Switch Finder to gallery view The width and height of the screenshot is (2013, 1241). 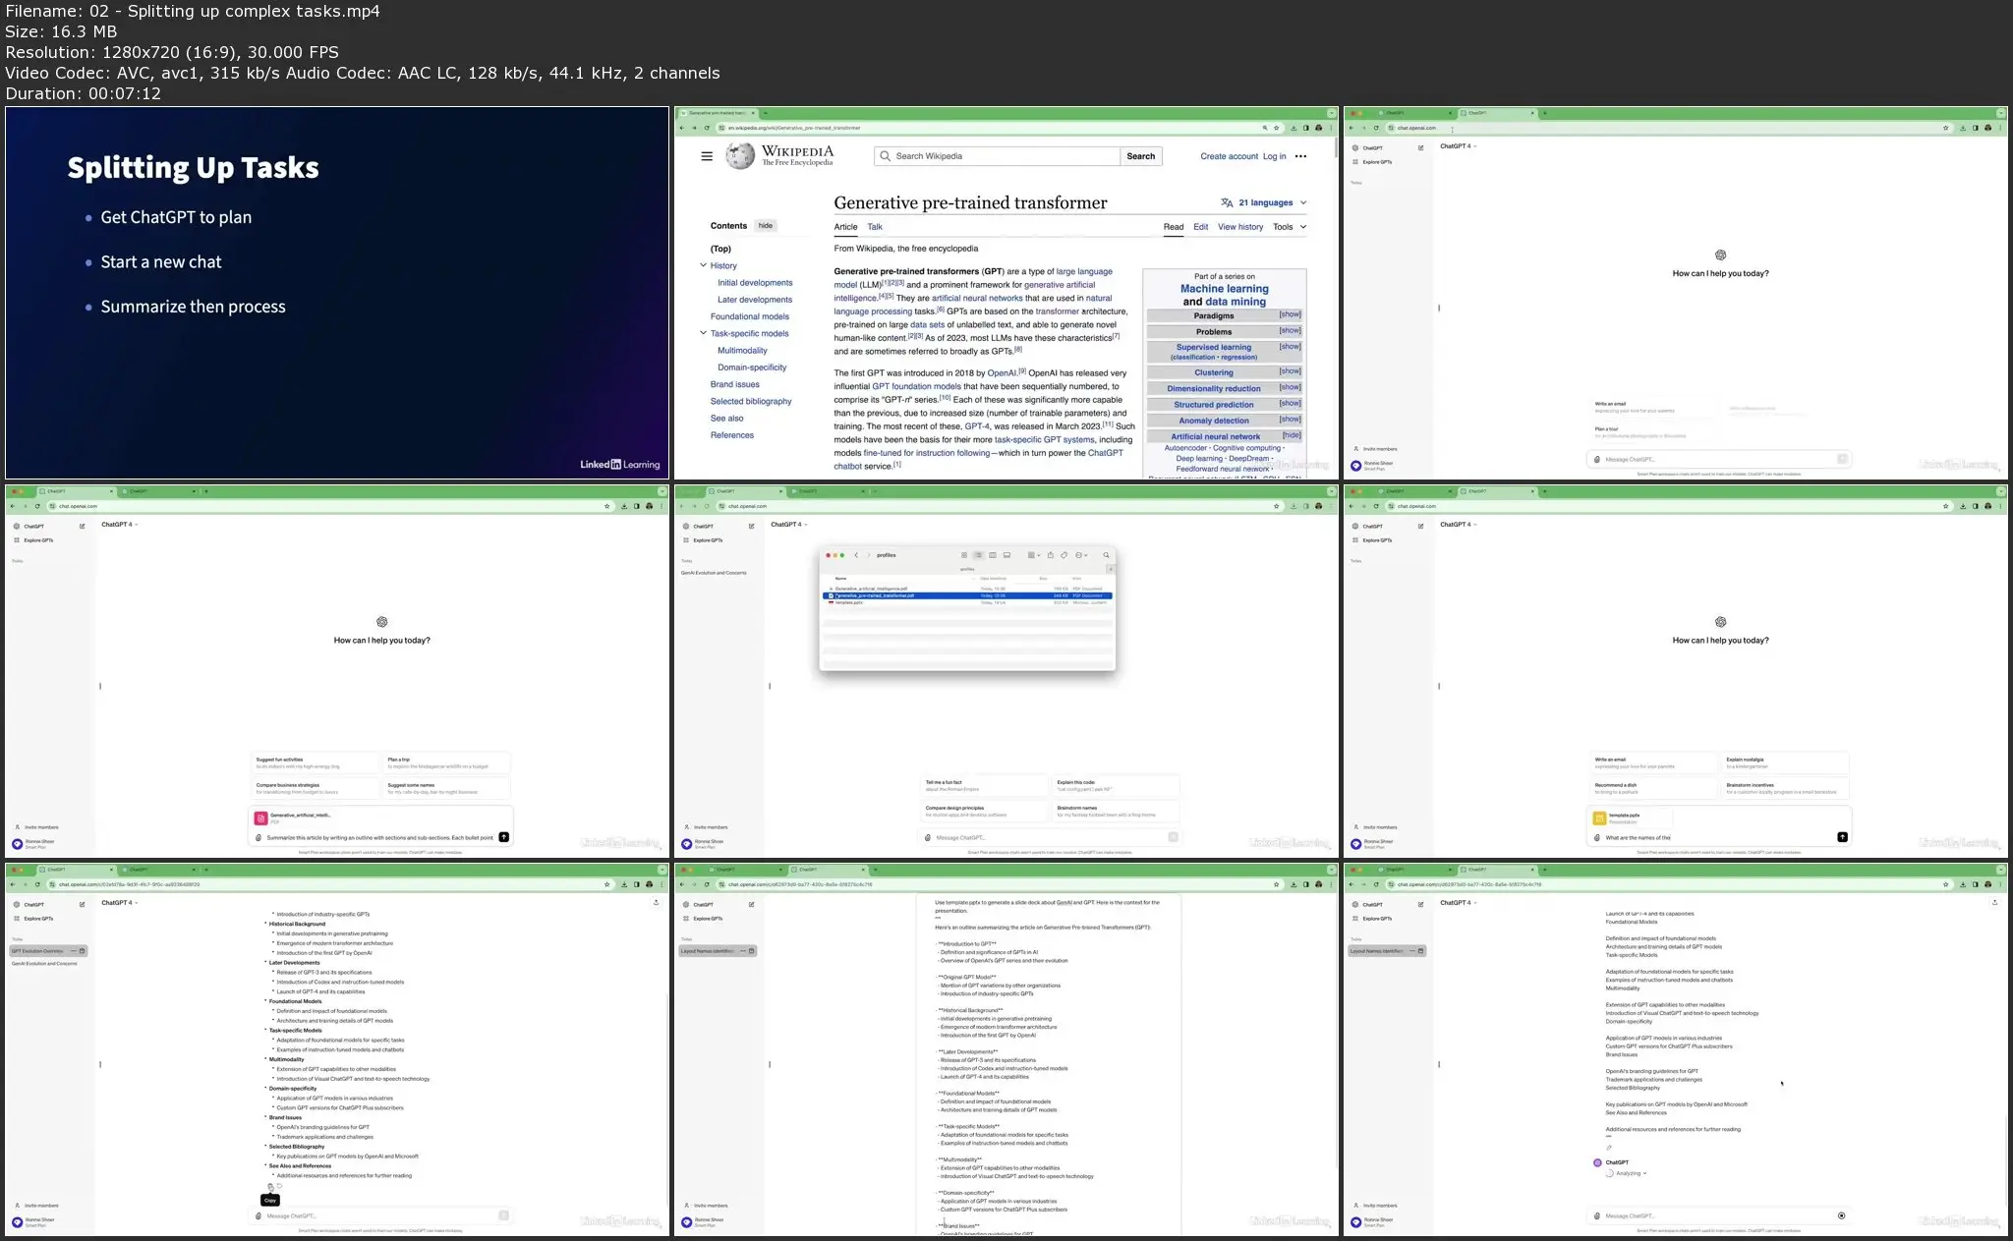click(1006, 555)
